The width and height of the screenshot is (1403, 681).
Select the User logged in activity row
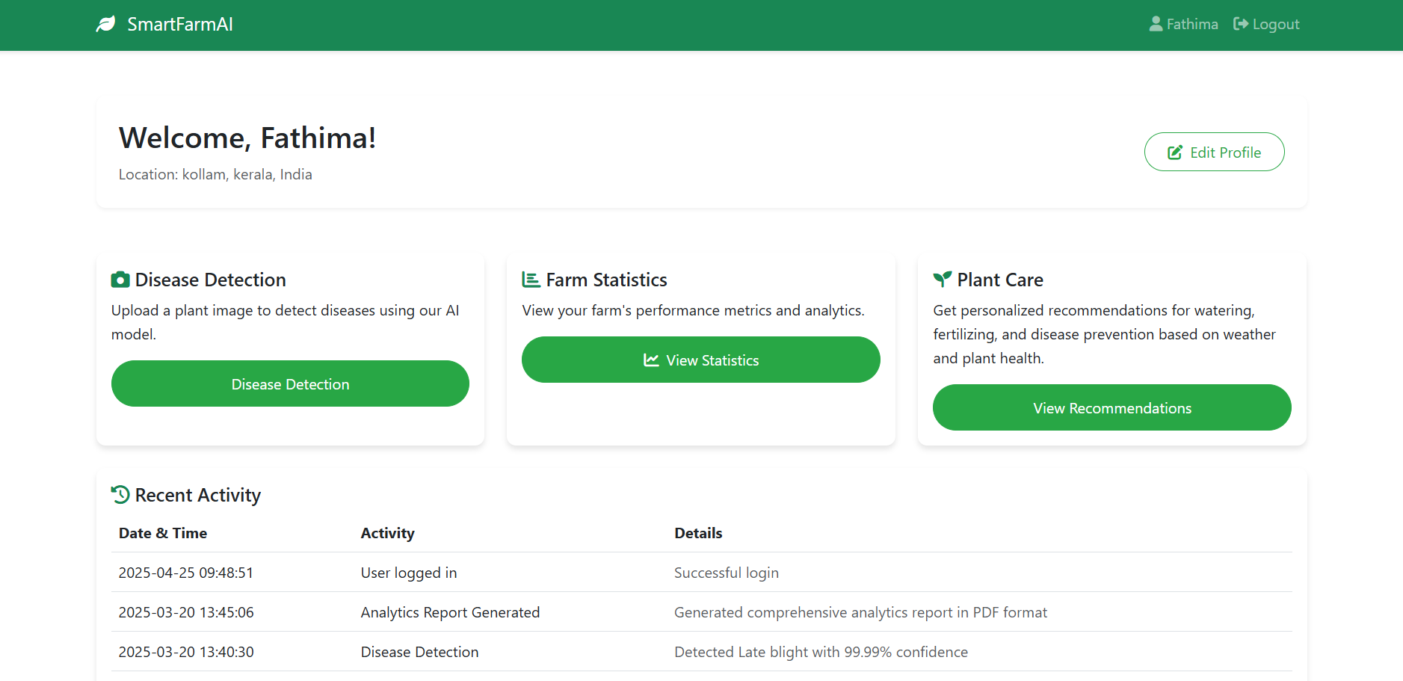pos(409,573)
